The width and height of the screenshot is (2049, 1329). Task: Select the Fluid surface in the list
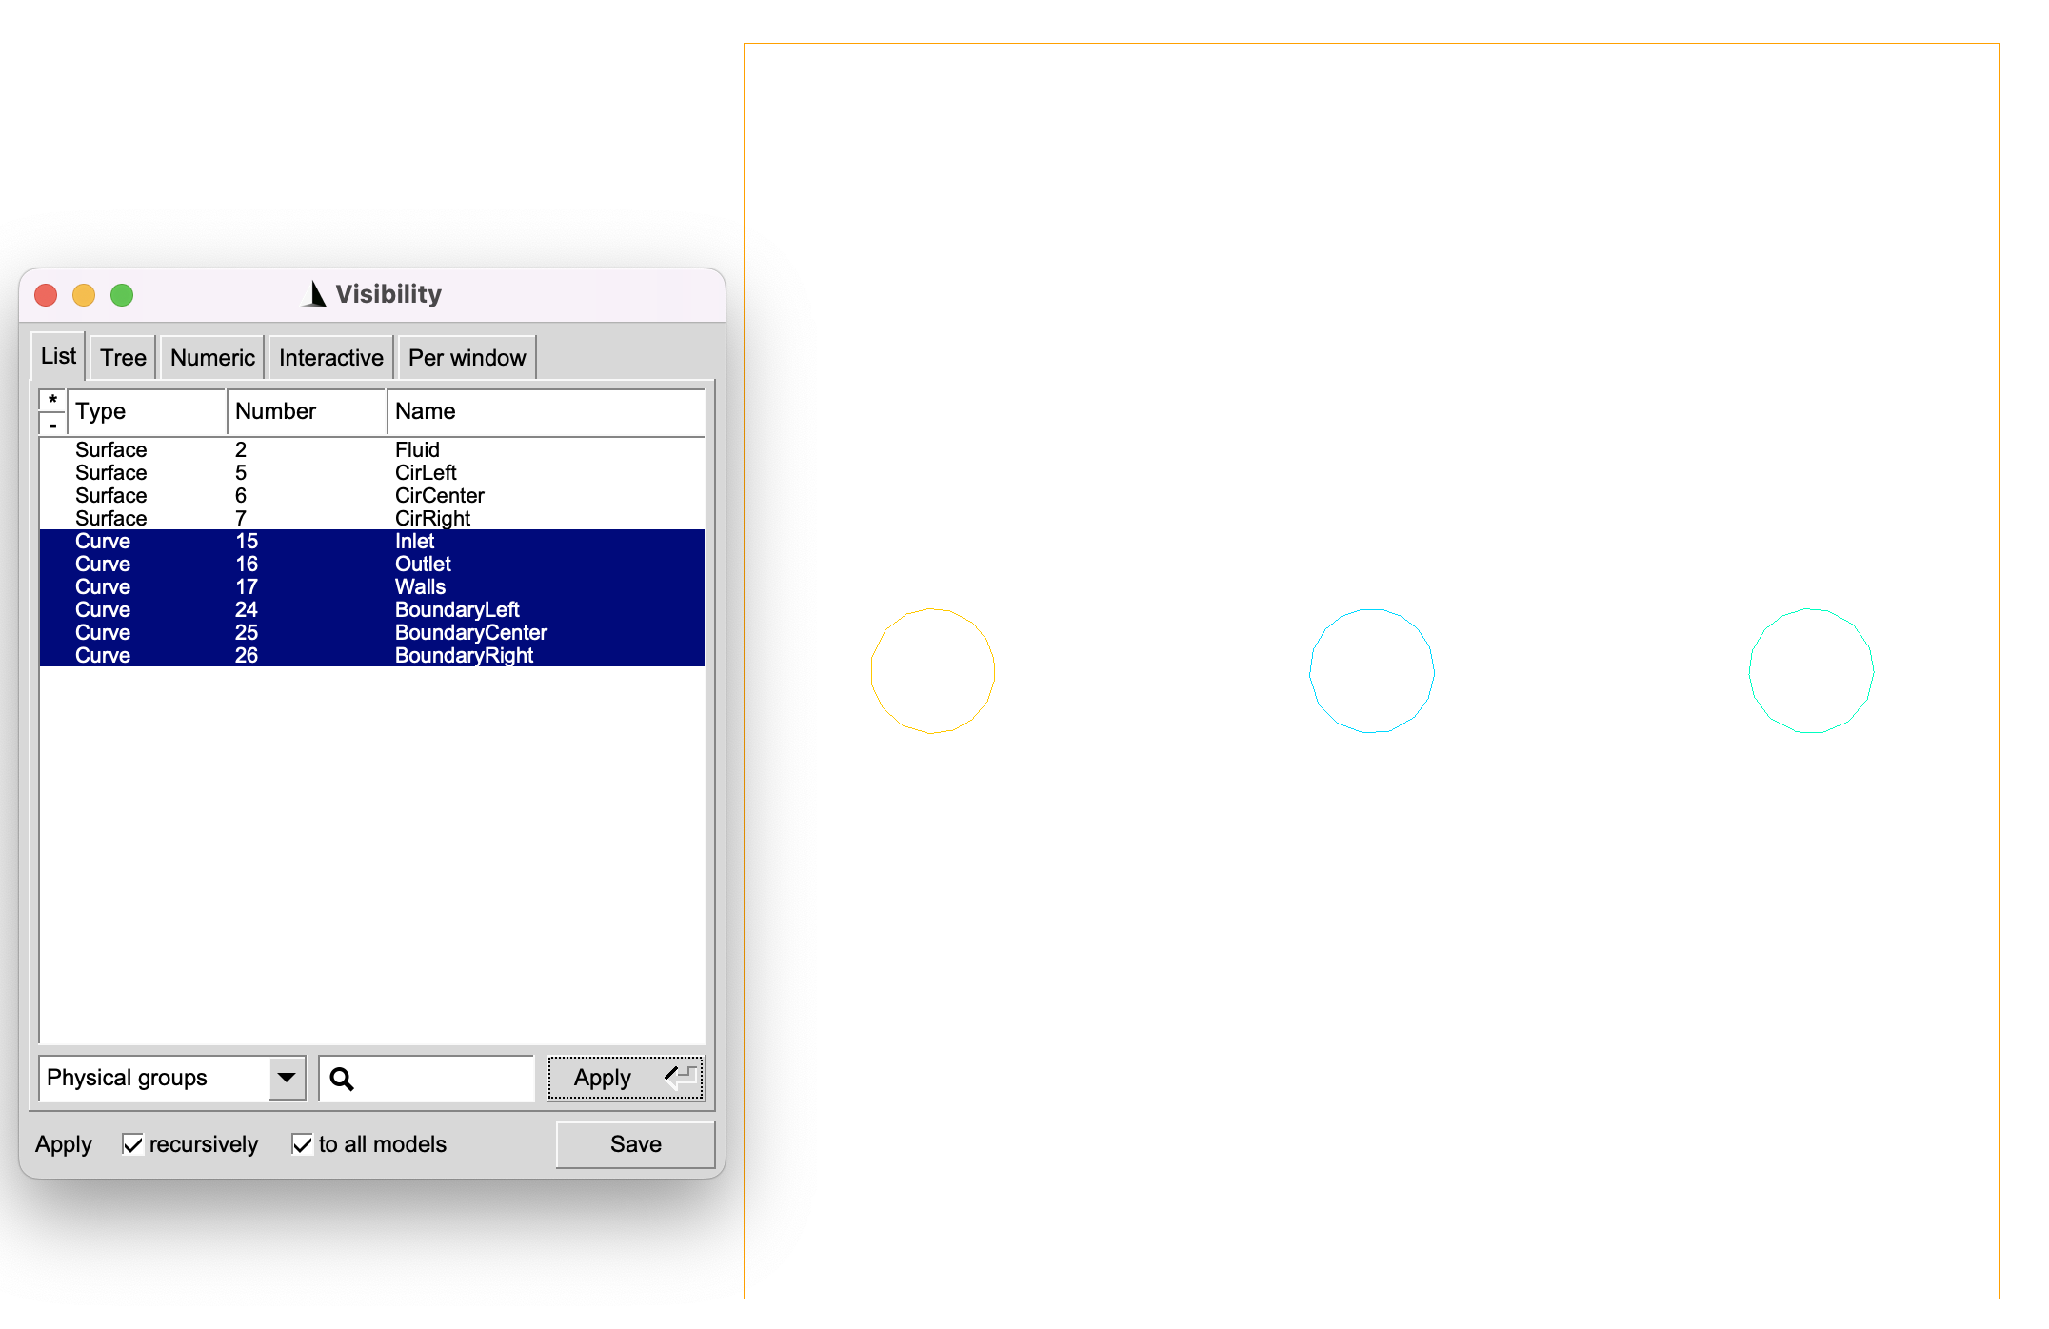point(286,449)
